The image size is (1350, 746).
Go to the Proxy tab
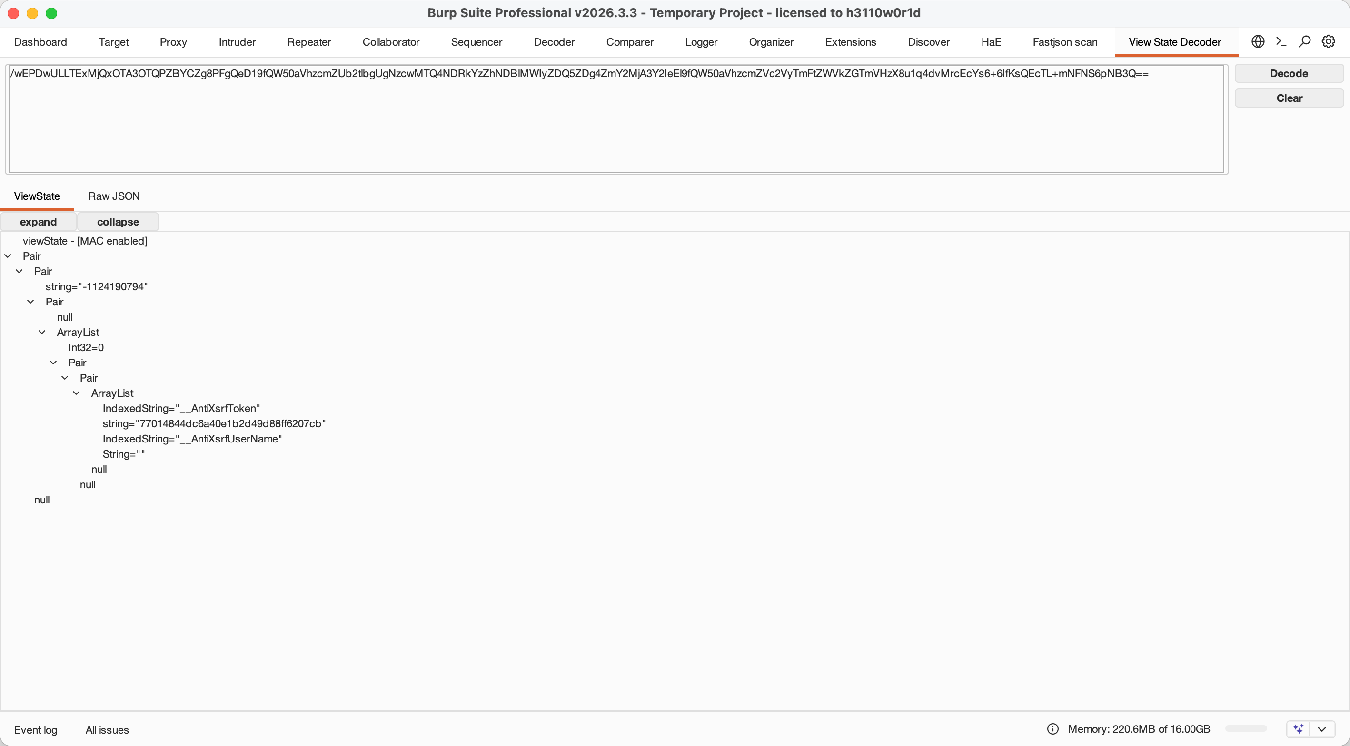173,42
